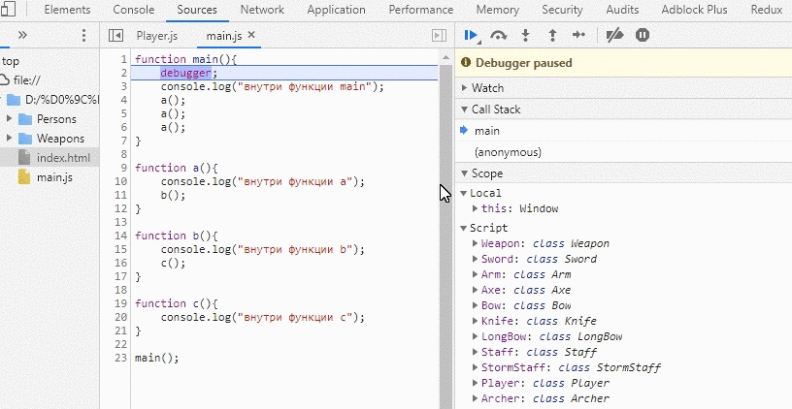792x409 pixels.
Task: Open index.html in the file tree
Action: 63,157
